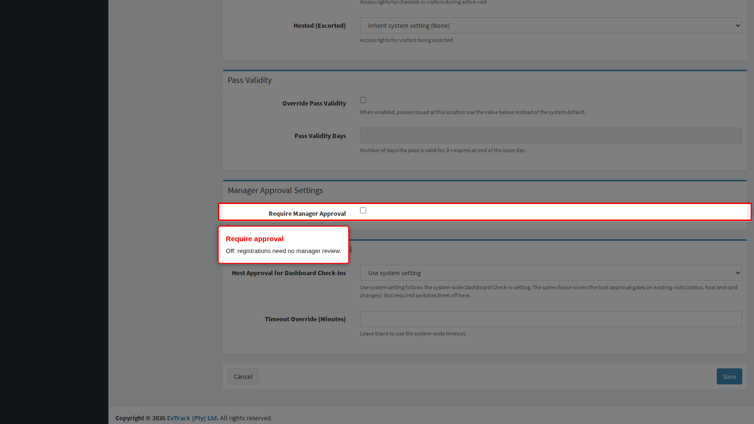Click the Hosted (Escorted) label
The image size is (754, 424).
coord(320,25)
